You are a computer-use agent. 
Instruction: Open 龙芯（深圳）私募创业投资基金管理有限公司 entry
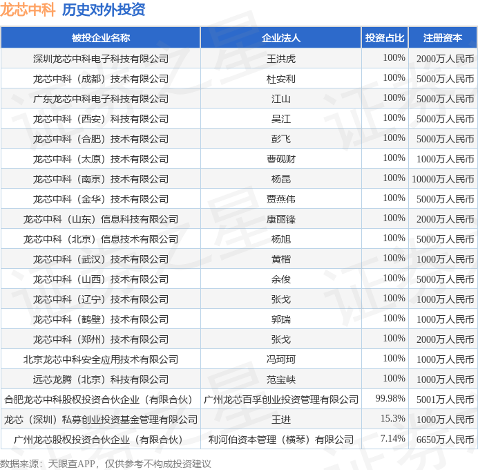click(101, 420)
